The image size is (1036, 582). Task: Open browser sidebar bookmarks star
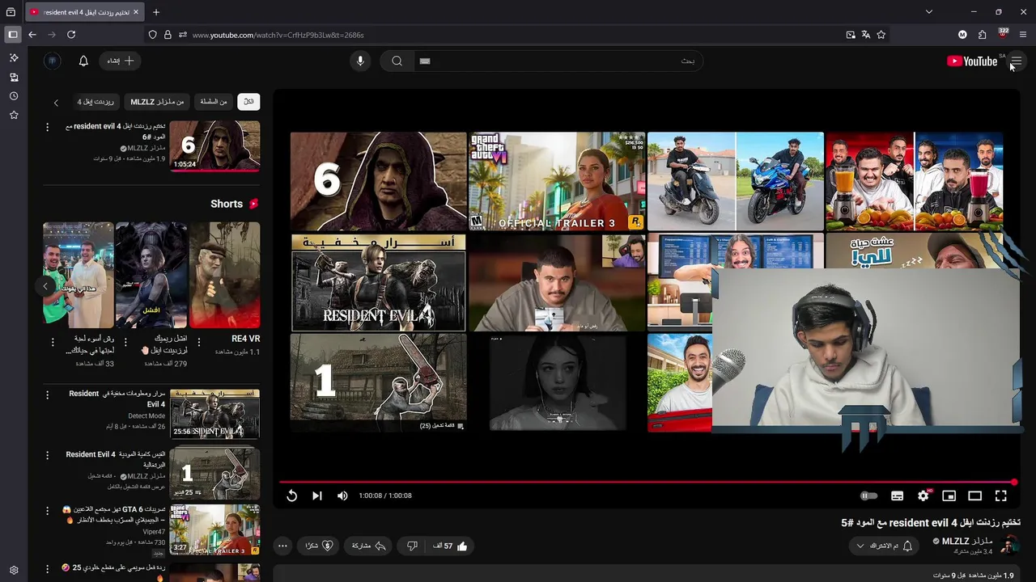(x=14, y=116)
